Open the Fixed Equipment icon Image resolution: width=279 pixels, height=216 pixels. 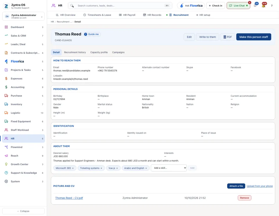(x=6, y=121)
